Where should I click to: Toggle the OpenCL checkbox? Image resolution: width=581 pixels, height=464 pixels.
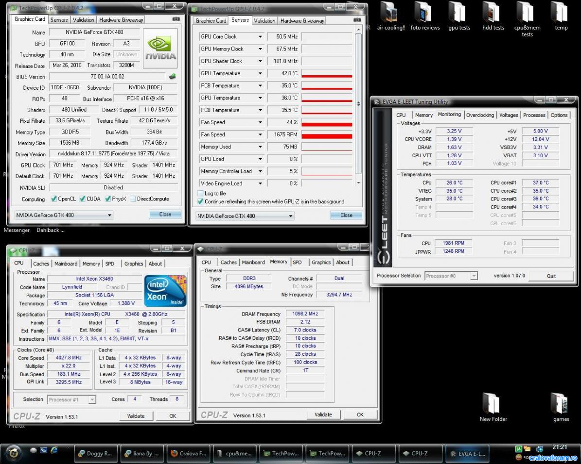pos(54,199)
